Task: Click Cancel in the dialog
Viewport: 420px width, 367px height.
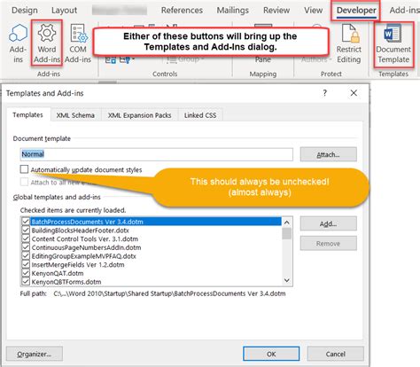Action: pyautogui.click(x=335, y=354)
